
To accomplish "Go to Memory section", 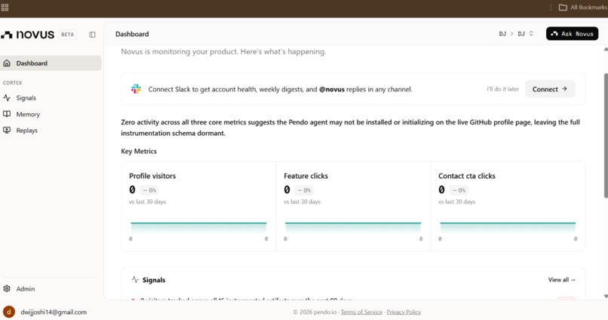I will point(51,114).
